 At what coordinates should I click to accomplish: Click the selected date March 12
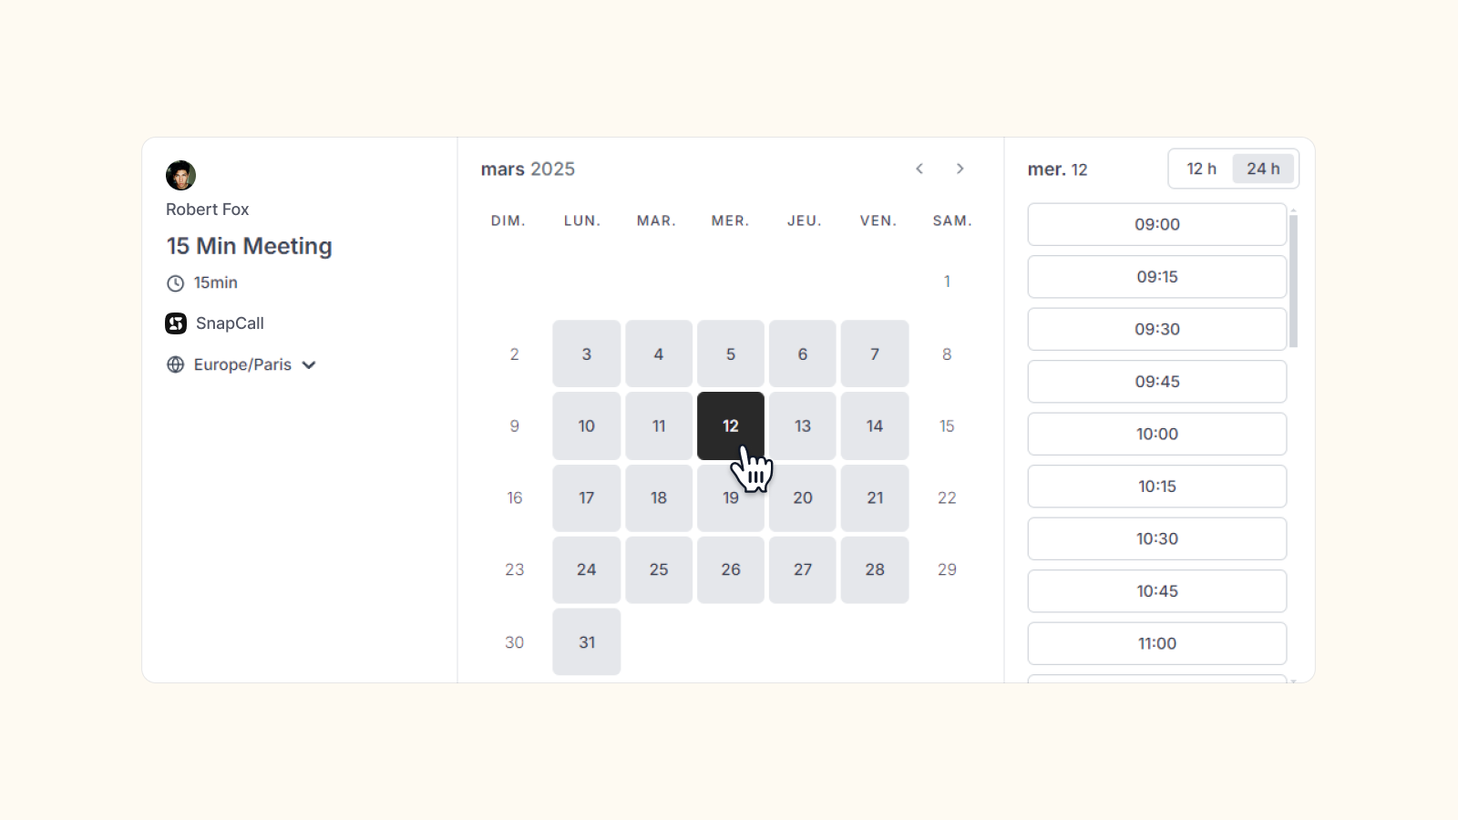731,425
